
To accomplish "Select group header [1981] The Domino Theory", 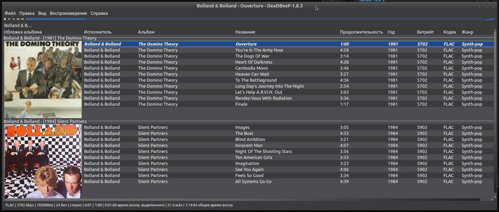I will (x=50, y=38).
